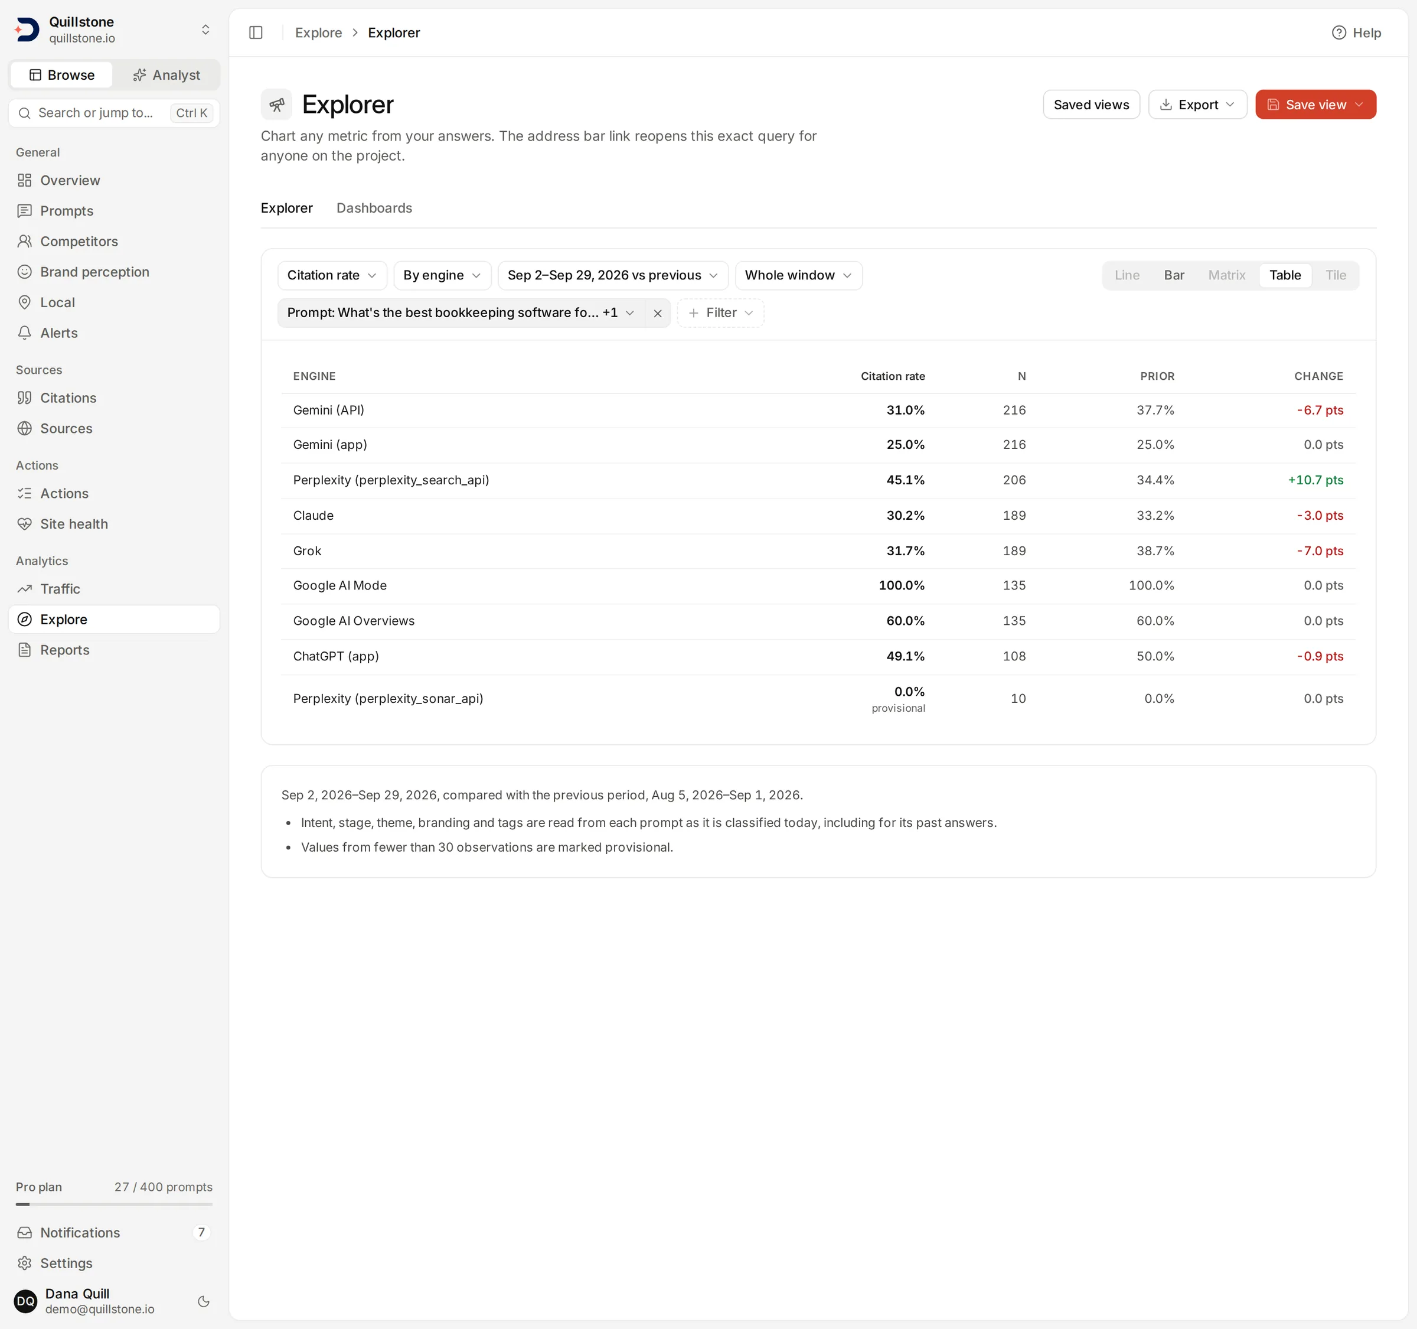Switch to the Dashboards tab

click(x=374, y=208)
